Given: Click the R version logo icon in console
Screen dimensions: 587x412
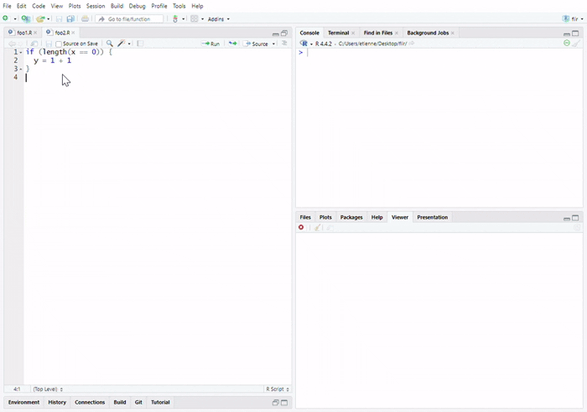Looking at the screenshot, I should (x=304, y=44).
